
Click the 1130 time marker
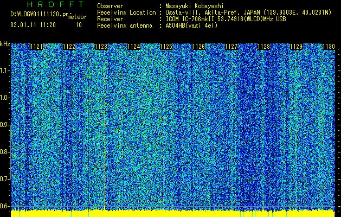[x=329, y=47]
